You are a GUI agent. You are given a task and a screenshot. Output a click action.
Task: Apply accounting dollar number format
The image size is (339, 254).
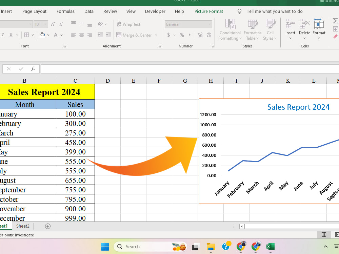pyautogui.click(x=168, y=35)
